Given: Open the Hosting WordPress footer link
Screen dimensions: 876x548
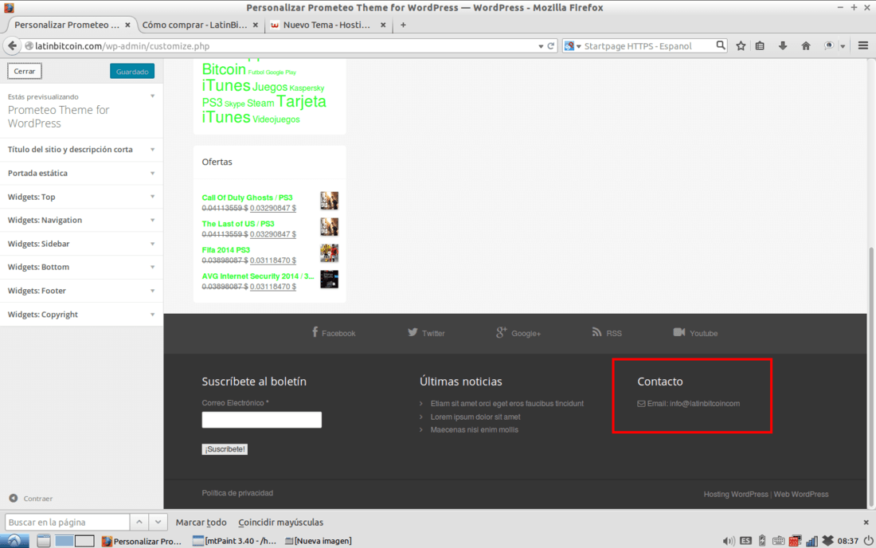Looking at the screenshot, I should pyautogui.click(x=736, y=495).
